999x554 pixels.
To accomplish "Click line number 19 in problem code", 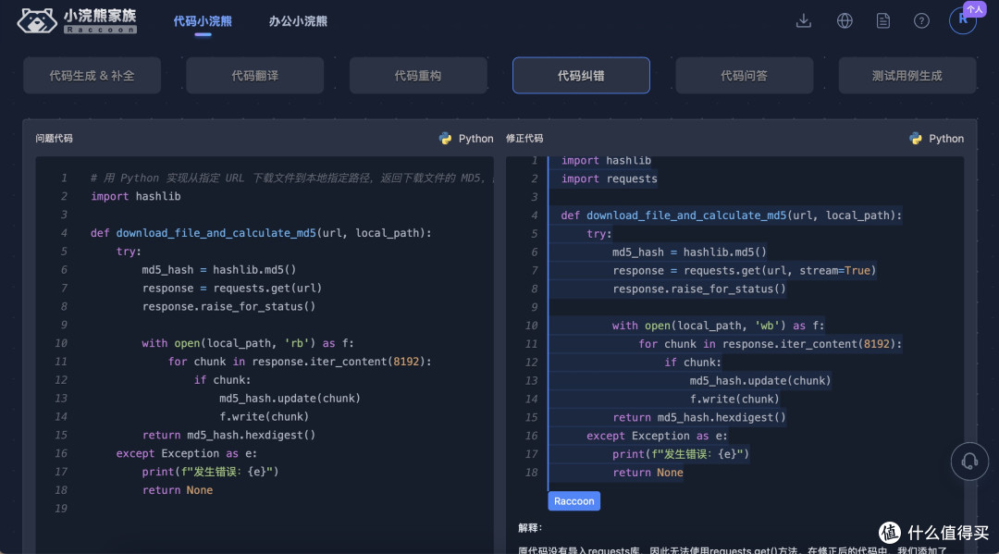I will click(60, 508).
